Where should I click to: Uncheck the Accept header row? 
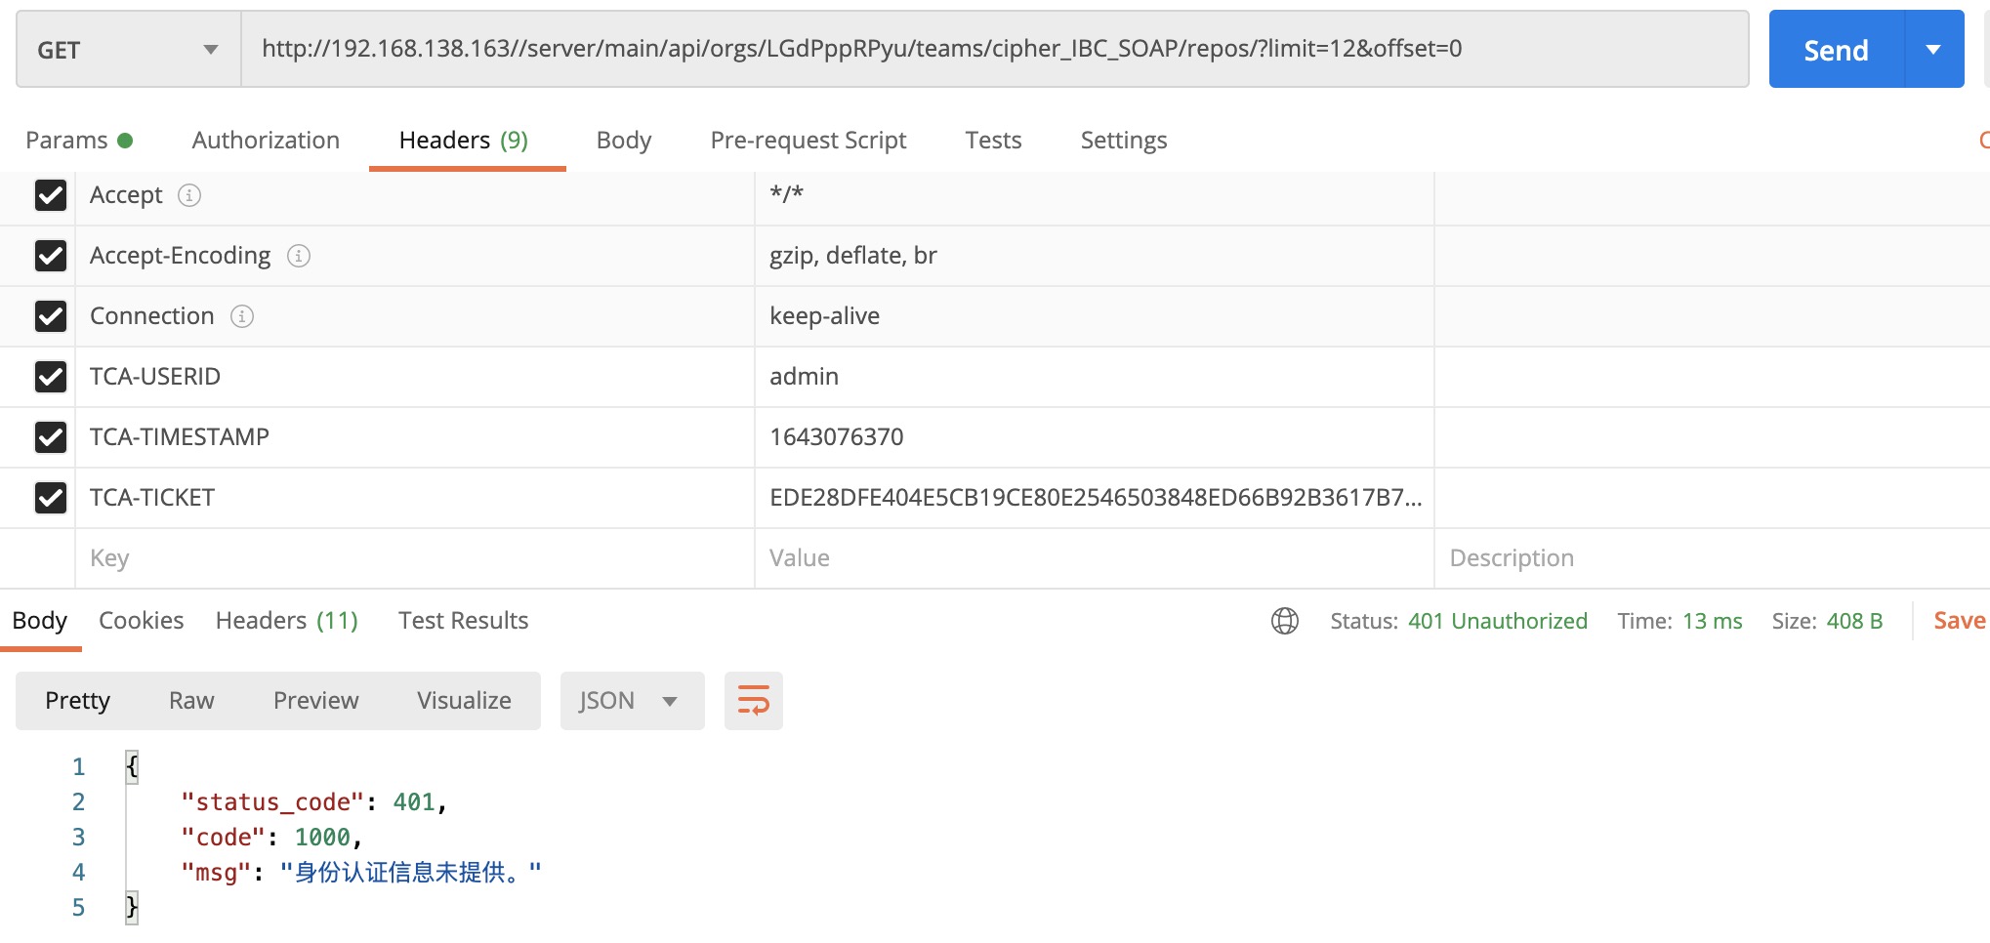[x=51, y=195]
